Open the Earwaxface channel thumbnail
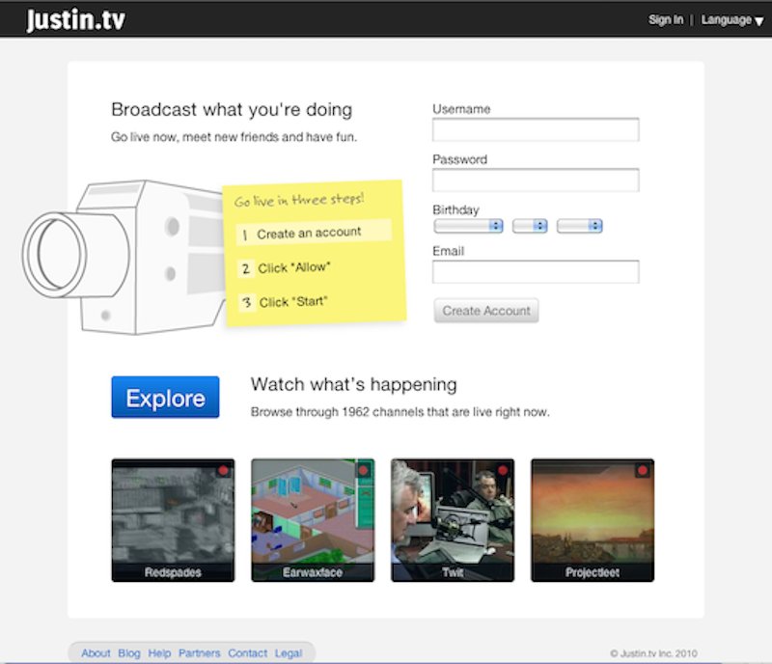Screen dimensions: 772x664 coord(313,519)
